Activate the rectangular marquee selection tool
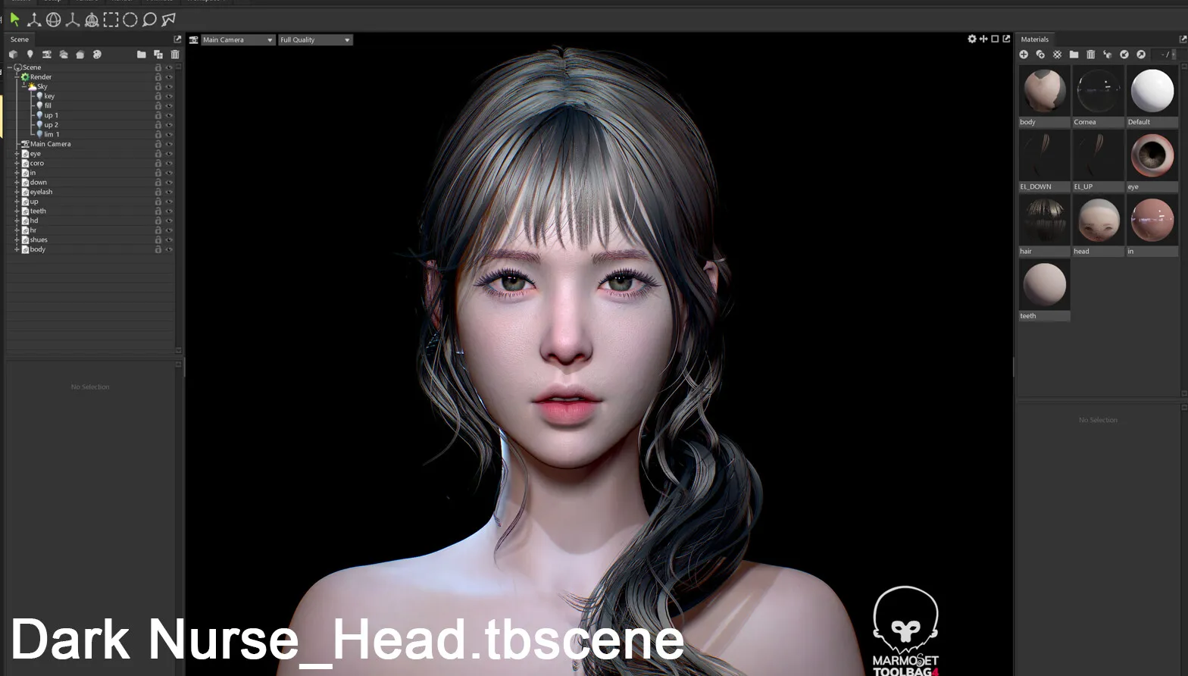 [x=111, y=20]
